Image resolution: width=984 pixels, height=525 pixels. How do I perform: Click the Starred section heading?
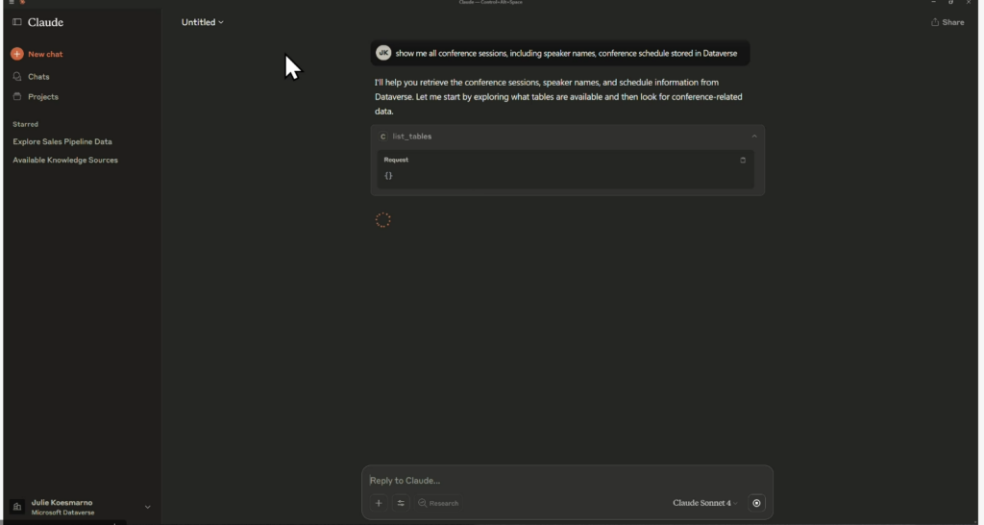pyautogui.click(x=25, y=124)
